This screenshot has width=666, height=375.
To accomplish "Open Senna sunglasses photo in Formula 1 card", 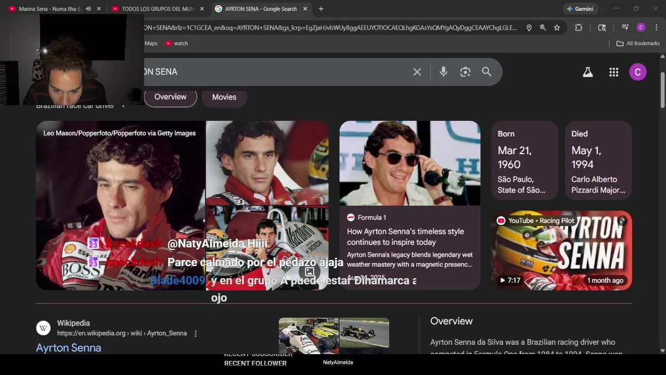I will [410, 163].
